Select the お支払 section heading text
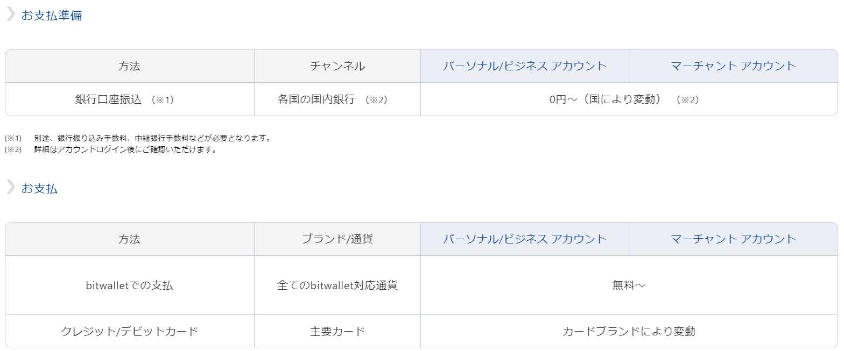This screenshot has width=844, height=351. (39, 189)
